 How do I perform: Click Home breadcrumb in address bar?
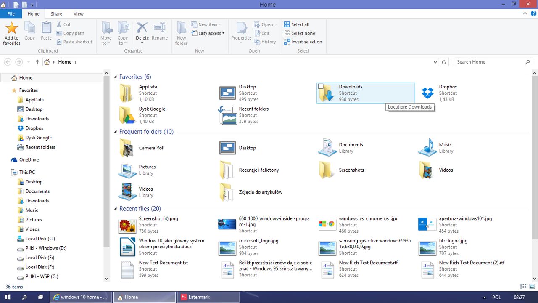tap(65, 62)
